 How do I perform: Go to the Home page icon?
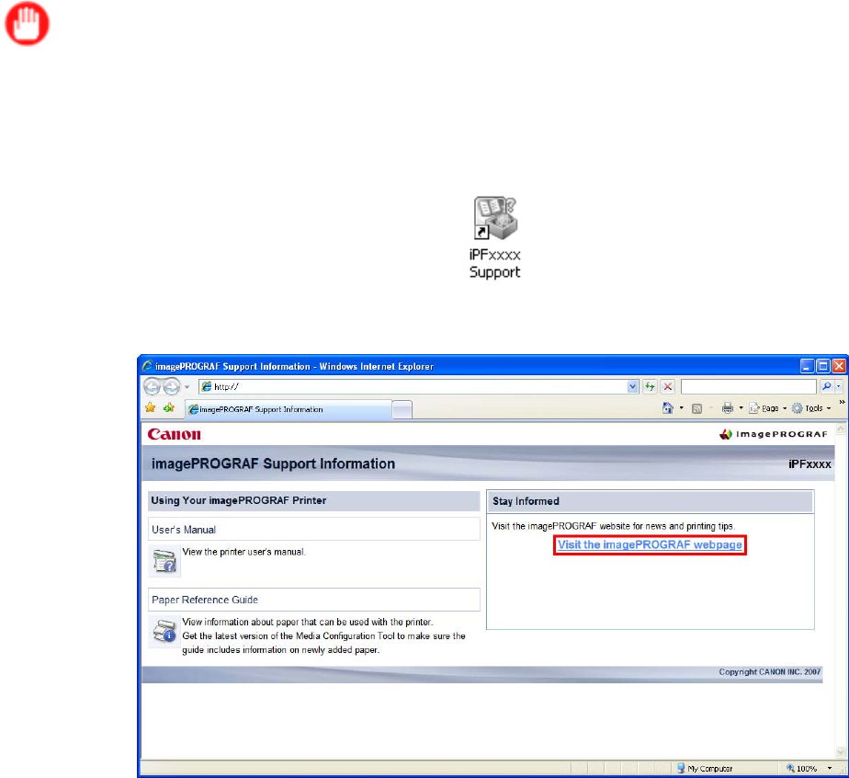coord(668,408)
